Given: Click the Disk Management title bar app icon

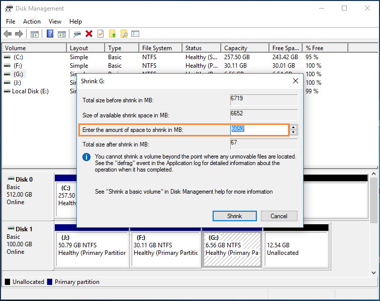Looking at the screenshot, I should coord(9,9).
